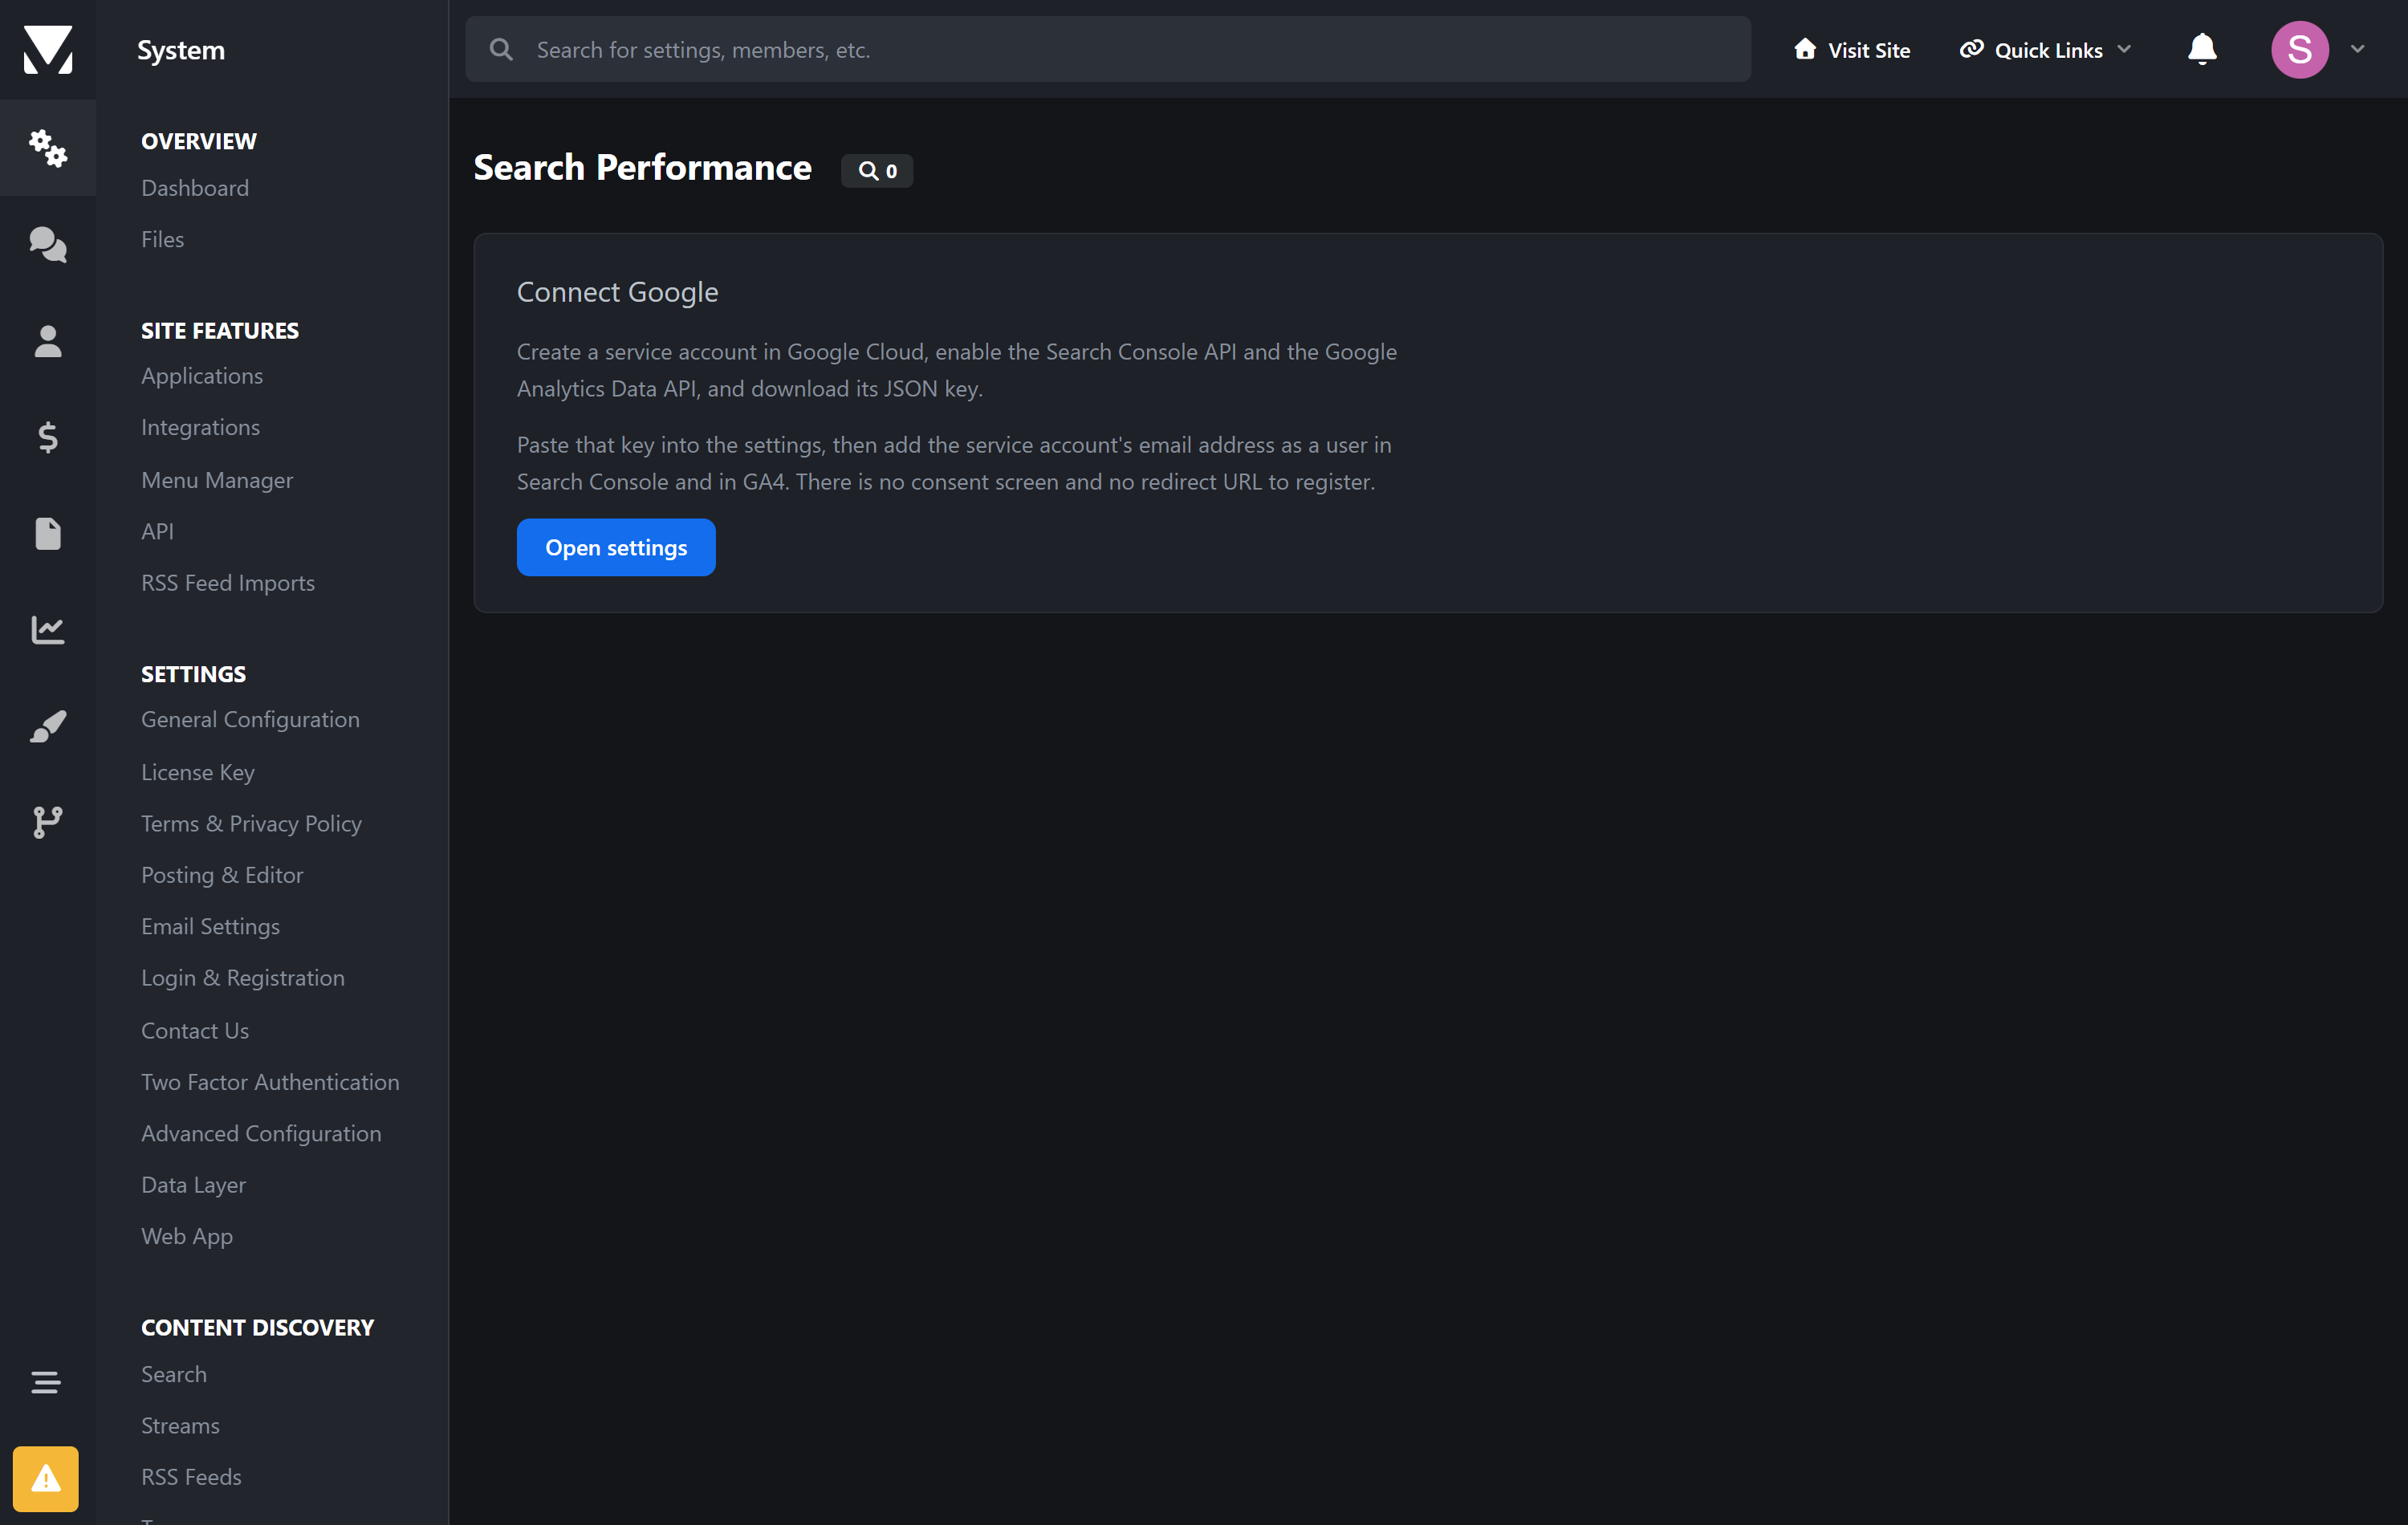Click the OVERVIEW section heading
The height and width of the screenshot is (1525, 2408).
point(199,141)
